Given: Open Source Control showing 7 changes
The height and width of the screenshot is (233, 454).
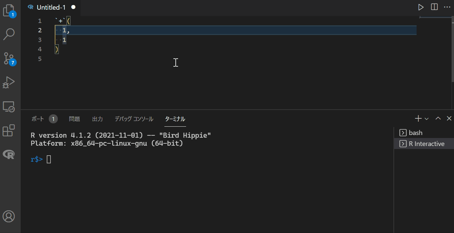Looking at the screenshot, I should pyautogui.click(x=9, y=57).
